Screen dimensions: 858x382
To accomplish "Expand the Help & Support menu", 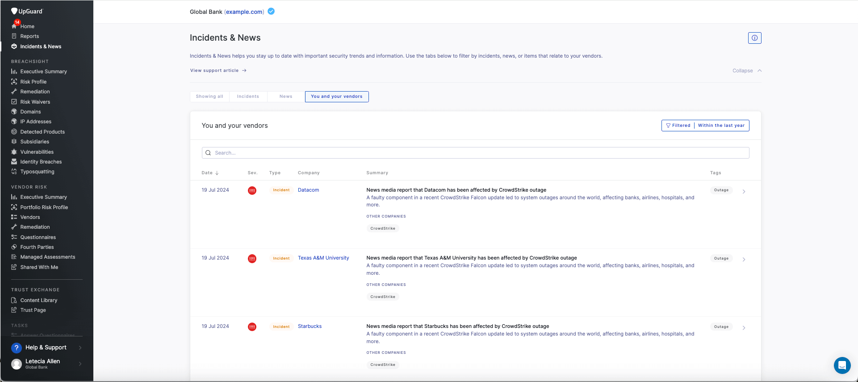I will point(47,348).
